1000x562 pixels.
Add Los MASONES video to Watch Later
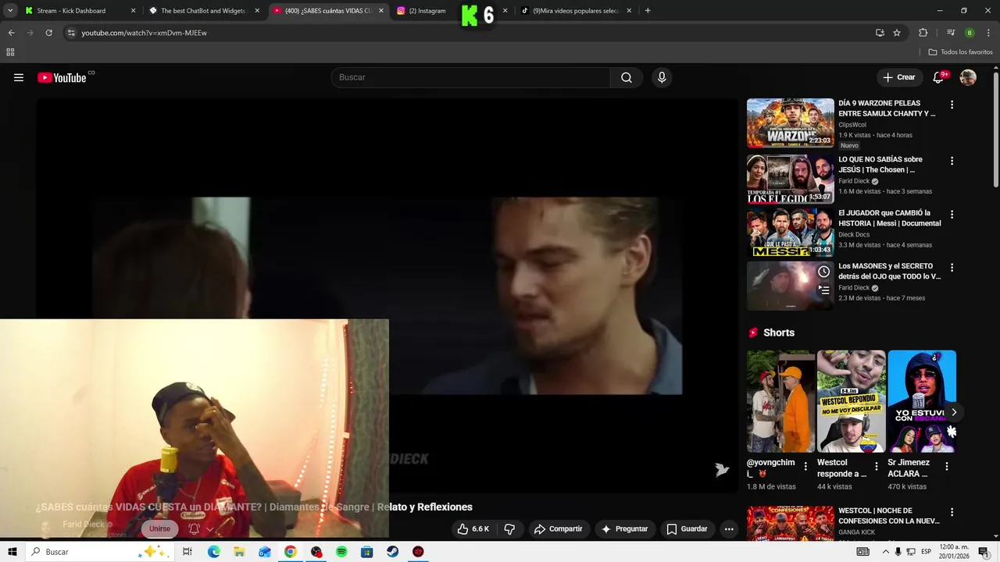[x=823, y=272]
